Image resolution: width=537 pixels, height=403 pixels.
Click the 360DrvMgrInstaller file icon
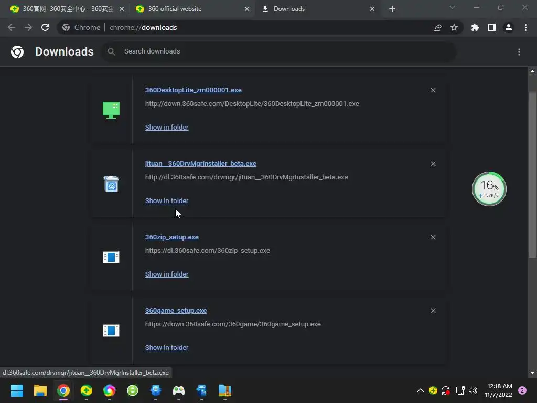[111, 184]
